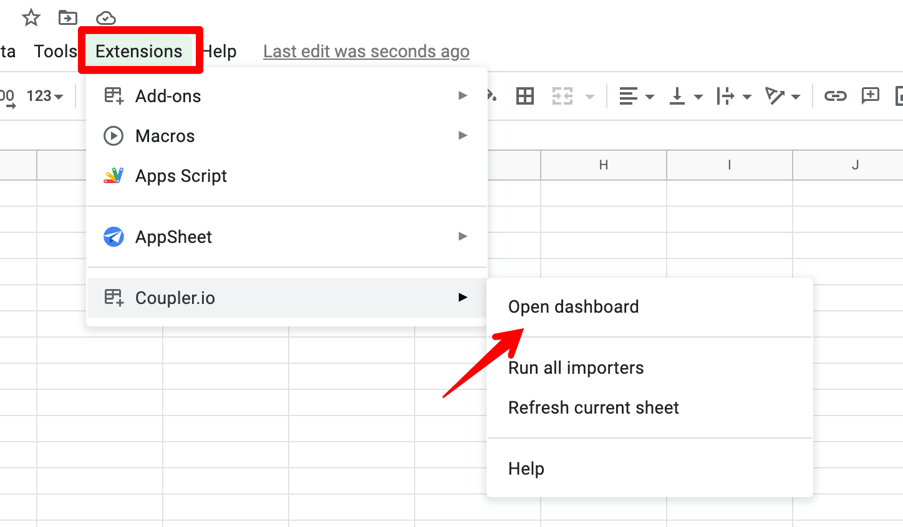Click the Apps Script colorful logo icon
Viewport: 903px width, 527px height.
click(113, 176)
